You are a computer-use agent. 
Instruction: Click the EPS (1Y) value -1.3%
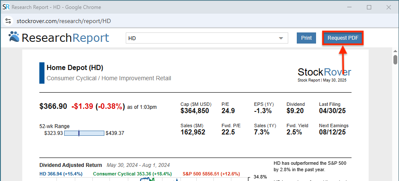(x=263, y=111)
